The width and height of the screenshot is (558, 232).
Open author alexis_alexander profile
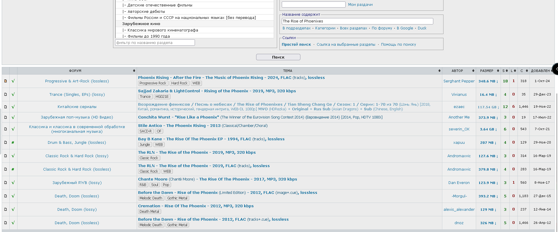[459, 210]
